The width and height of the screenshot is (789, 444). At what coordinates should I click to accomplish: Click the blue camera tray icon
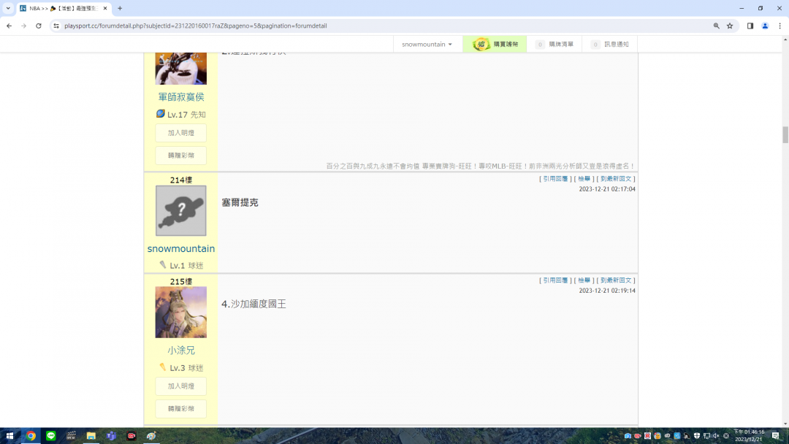(x=628, y=436)
